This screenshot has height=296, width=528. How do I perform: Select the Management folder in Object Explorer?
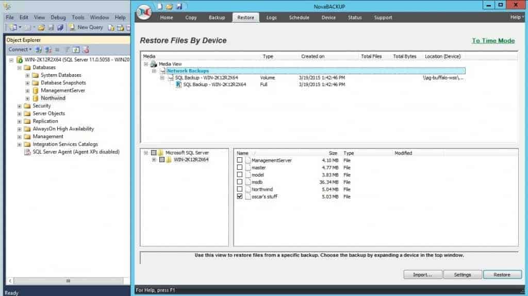pyautogui.click(x=48, y=137)
